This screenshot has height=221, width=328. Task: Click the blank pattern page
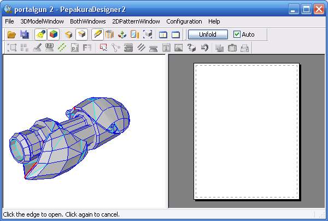(x=247, y=131)
